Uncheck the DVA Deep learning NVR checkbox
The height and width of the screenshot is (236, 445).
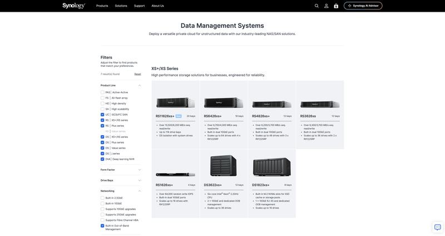click(x=102, y=159)
